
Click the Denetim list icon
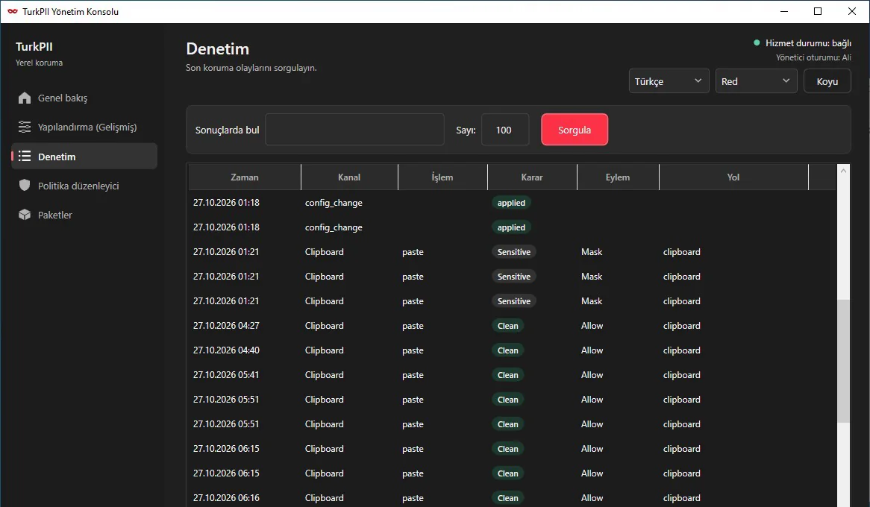25,157
